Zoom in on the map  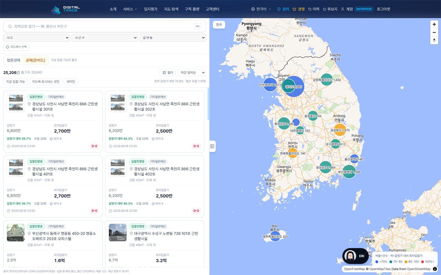pyautogui.click(x=434, y=24)
